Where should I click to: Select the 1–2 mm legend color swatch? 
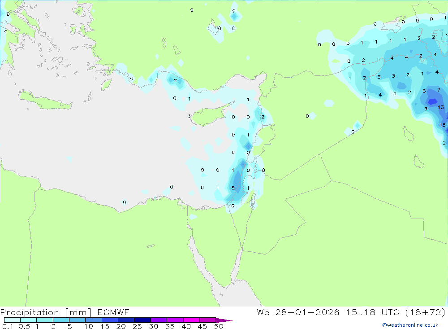(44, 320)
